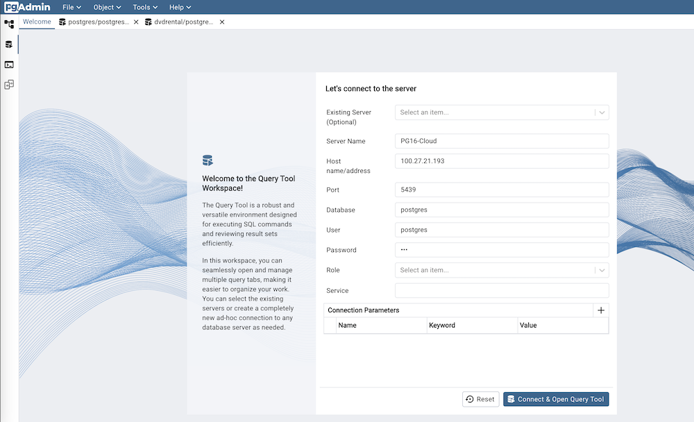Click the Reset button

[x=480, y=399]
